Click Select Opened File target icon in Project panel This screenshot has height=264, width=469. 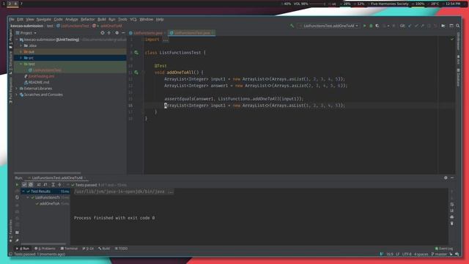pos(103,33)
